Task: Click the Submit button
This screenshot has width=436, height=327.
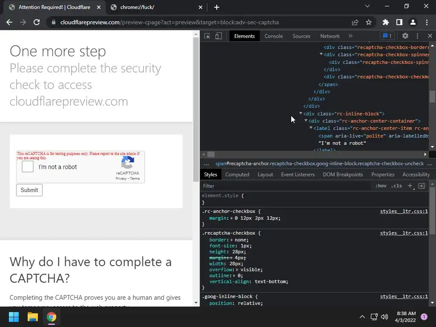Action: point(29,190)
